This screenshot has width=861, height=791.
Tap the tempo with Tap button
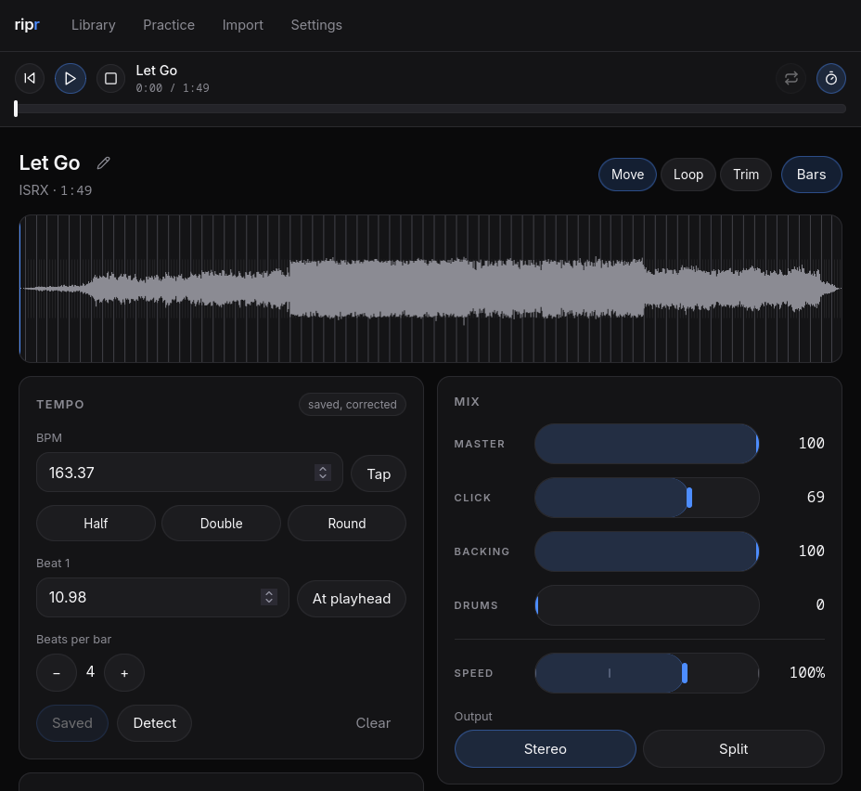[379, 474]
